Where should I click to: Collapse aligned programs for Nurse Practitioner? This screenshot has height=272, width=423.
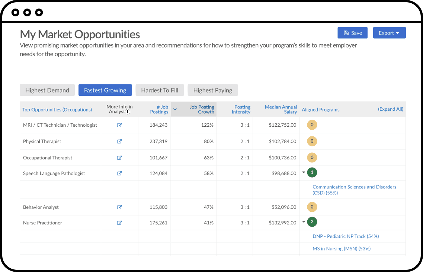pyautogui.click(x=304, y=222)
